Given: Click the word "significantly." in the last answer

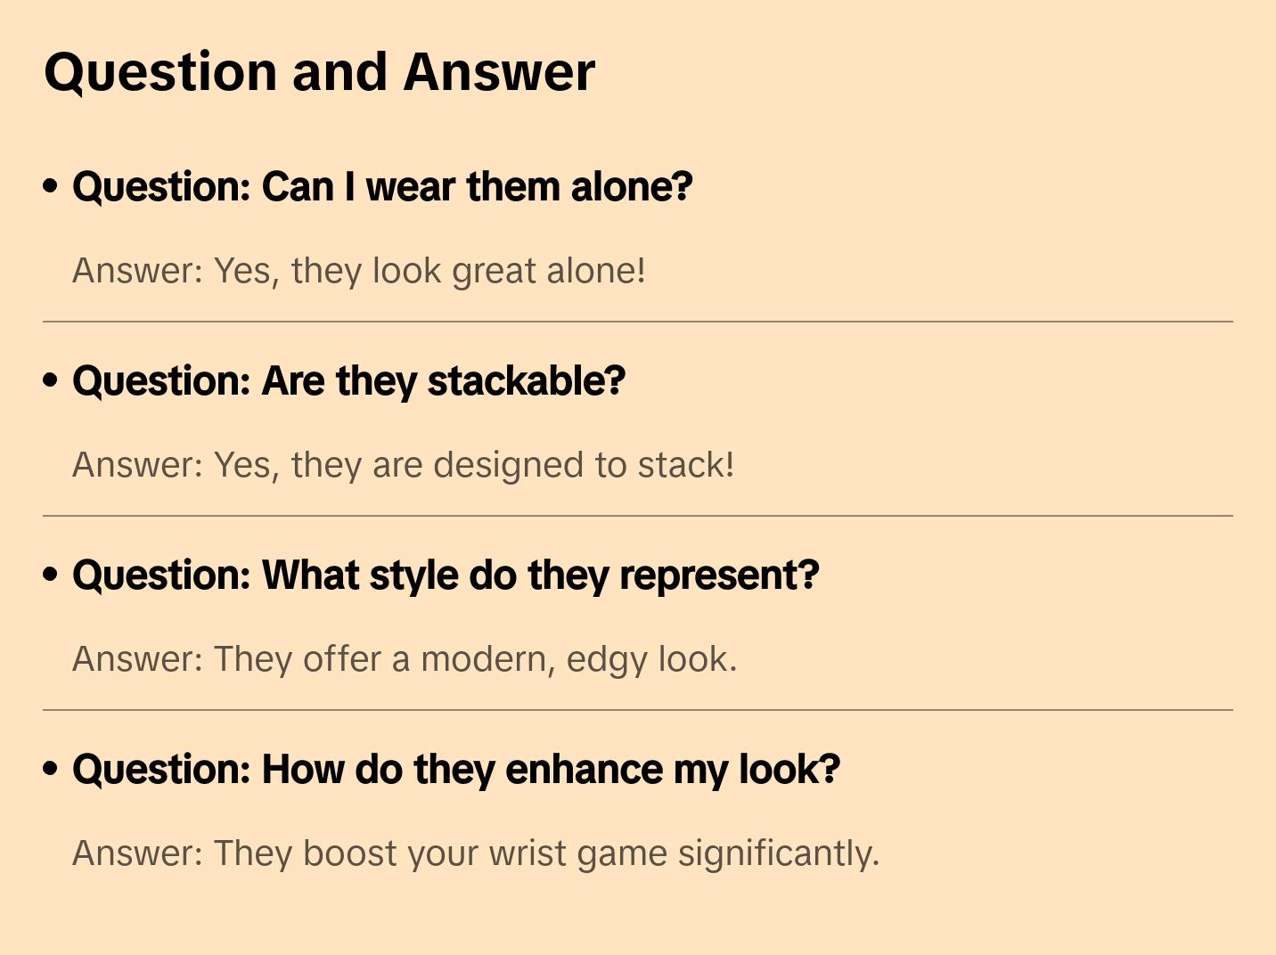Looking at the screenshot, I should pos(778,853).
